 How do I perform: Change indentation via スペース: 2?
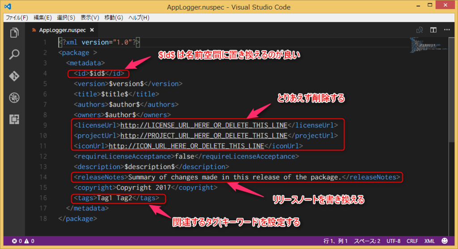tap(367, 241)
